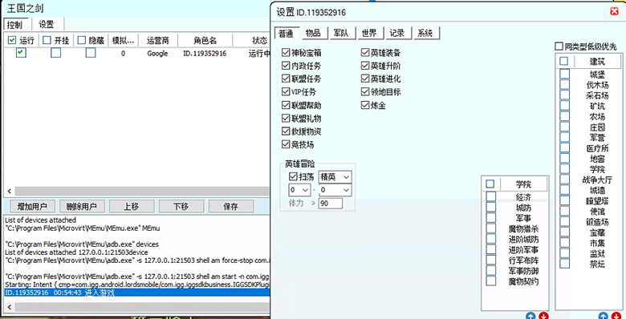626x319 pixels.
Task: Check the 魔物猎杀 academy item
Action: (491, 228)
